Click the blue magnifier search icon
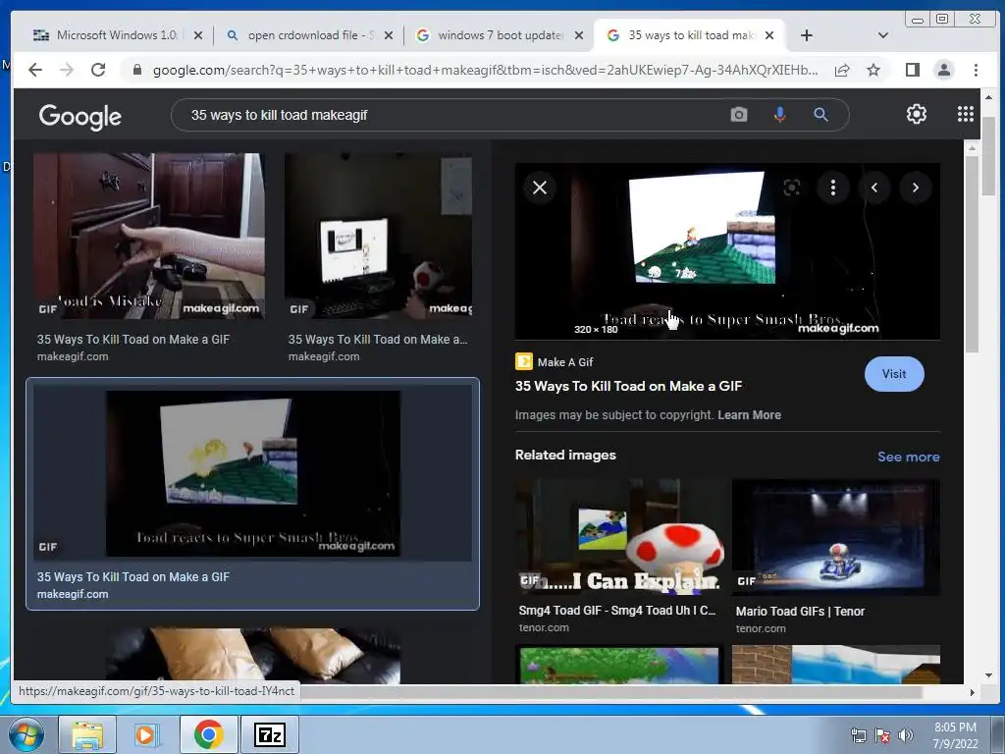Screen dimensions: 1005x754 pos(821,115)
